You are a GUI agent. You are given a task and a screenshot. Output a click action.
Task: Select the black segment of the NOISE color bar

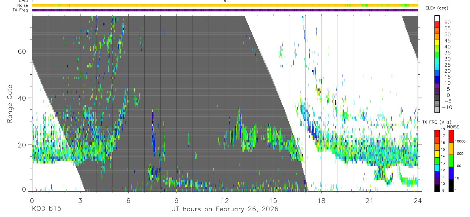point(450,185)
